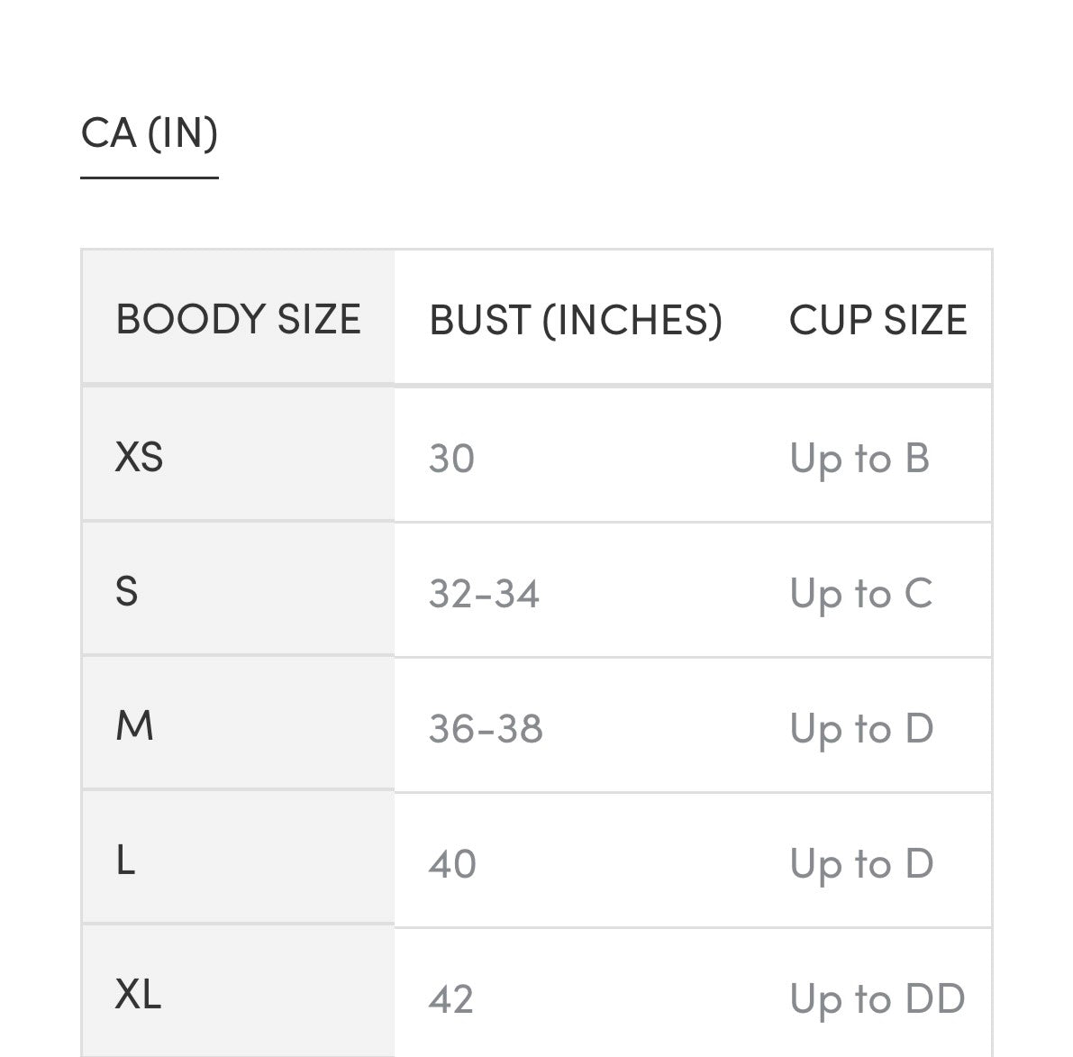Screen dimensions: 1073x1057
Task: Click the Up to B cup cell
Action: 859,459
